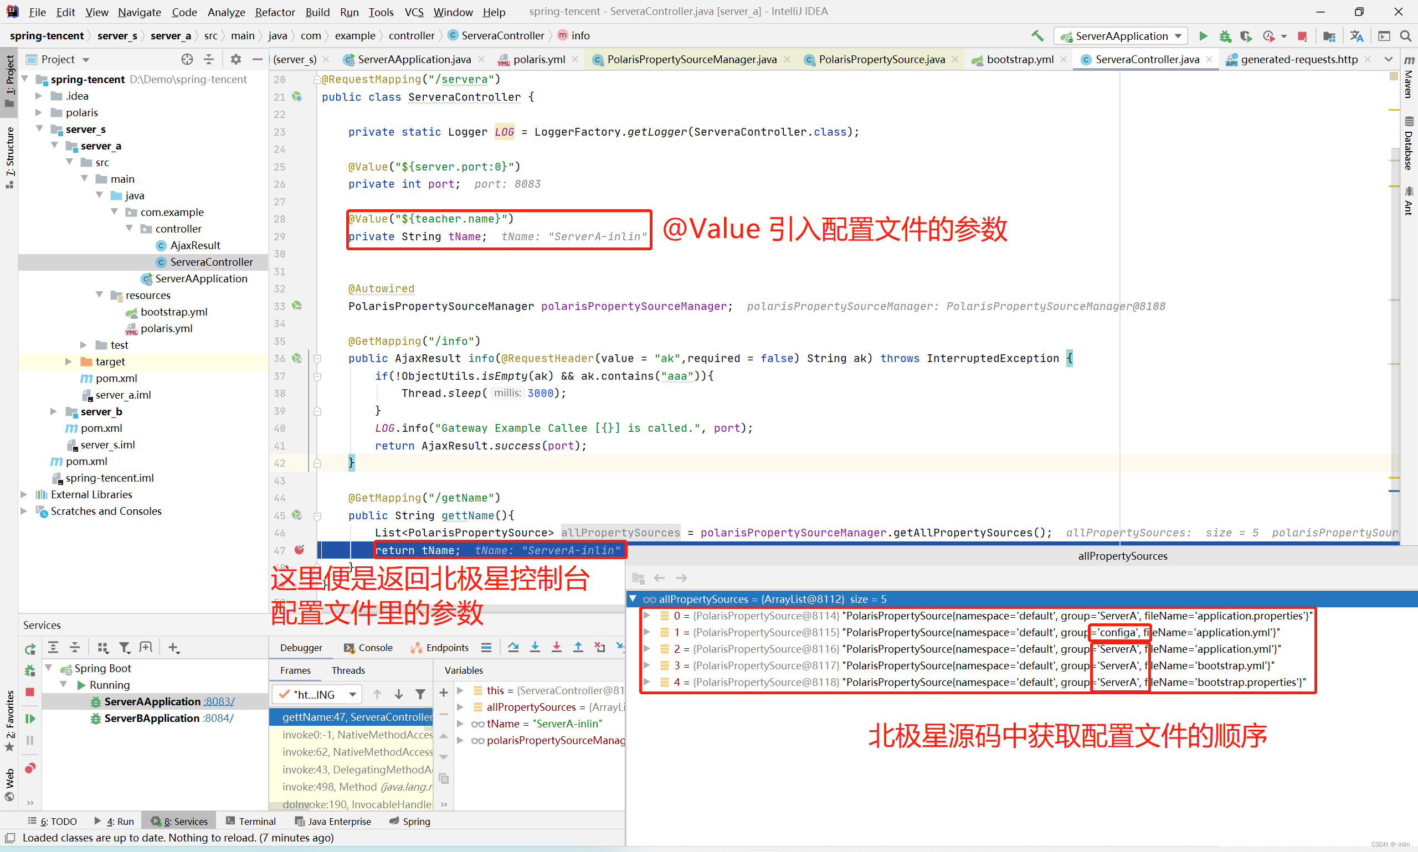Select gettName:47 stack frame
1418x852 pixels.
pyautogui.click(x=352, y=716)
